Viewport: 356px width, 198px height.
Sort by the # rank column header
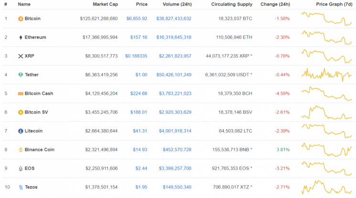coord(6,4)
